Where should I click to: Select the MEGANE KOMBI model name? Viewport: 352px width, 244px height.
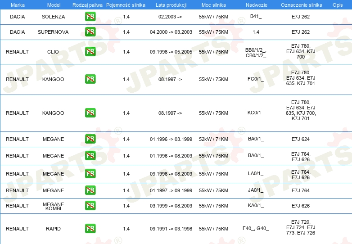pos(53,206)
